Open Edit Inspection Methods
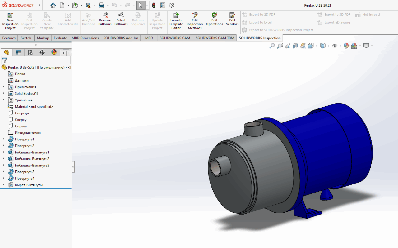Image resolution: width=398 pixels, height=248 pixels. (195, 21)
